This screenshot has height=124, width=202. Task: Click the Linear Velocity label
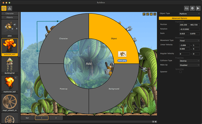(x=166, y=45)
